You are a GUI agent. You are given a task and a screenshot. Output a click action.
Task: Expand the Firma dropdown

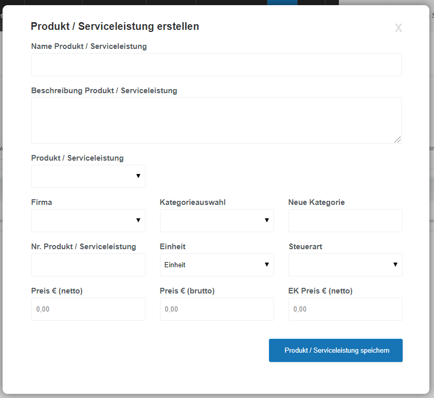pos(88,220)
